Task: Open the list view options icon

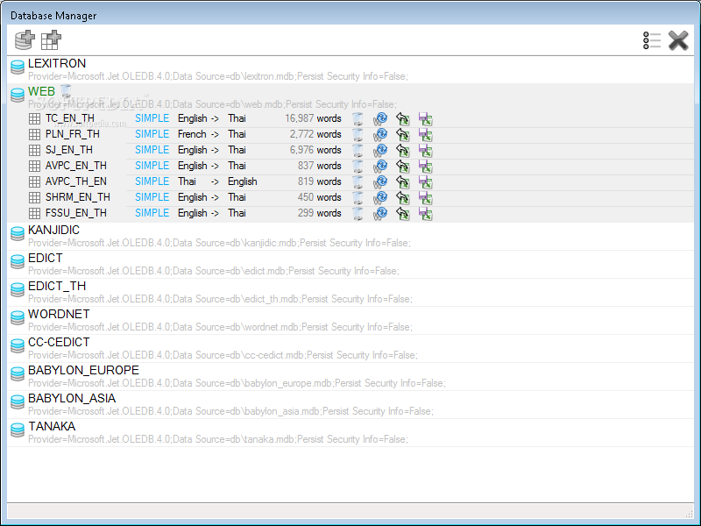Action: pyautogui.click(x=652, y=40)
